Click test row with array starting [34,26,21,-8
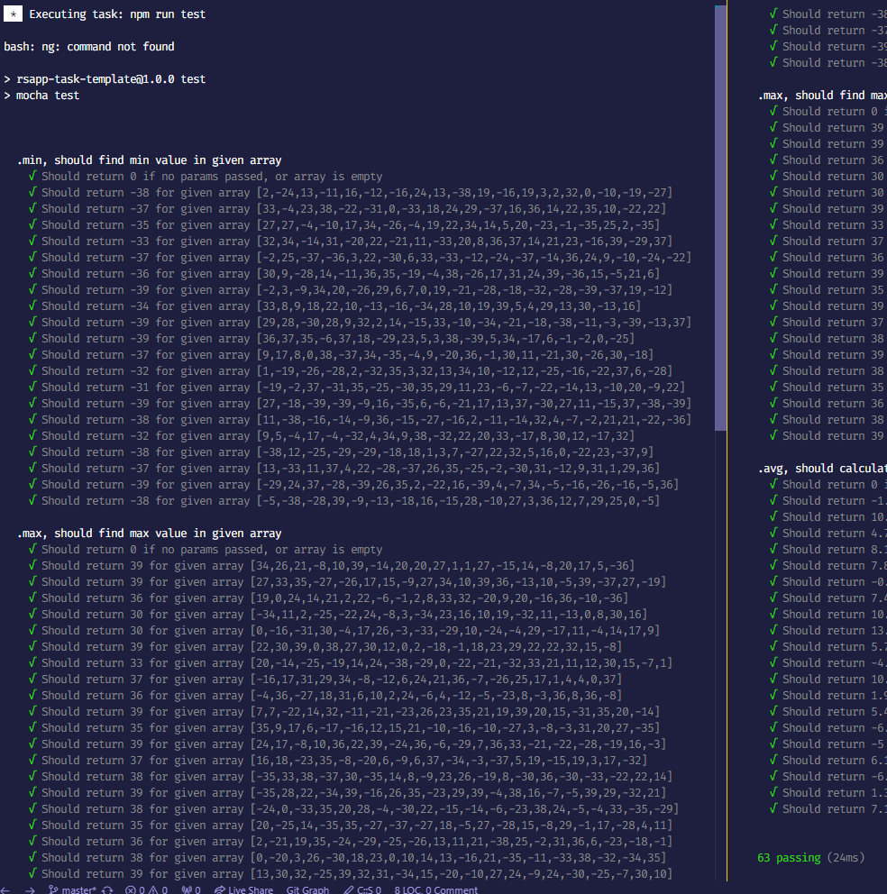 (x=332, y=566)
